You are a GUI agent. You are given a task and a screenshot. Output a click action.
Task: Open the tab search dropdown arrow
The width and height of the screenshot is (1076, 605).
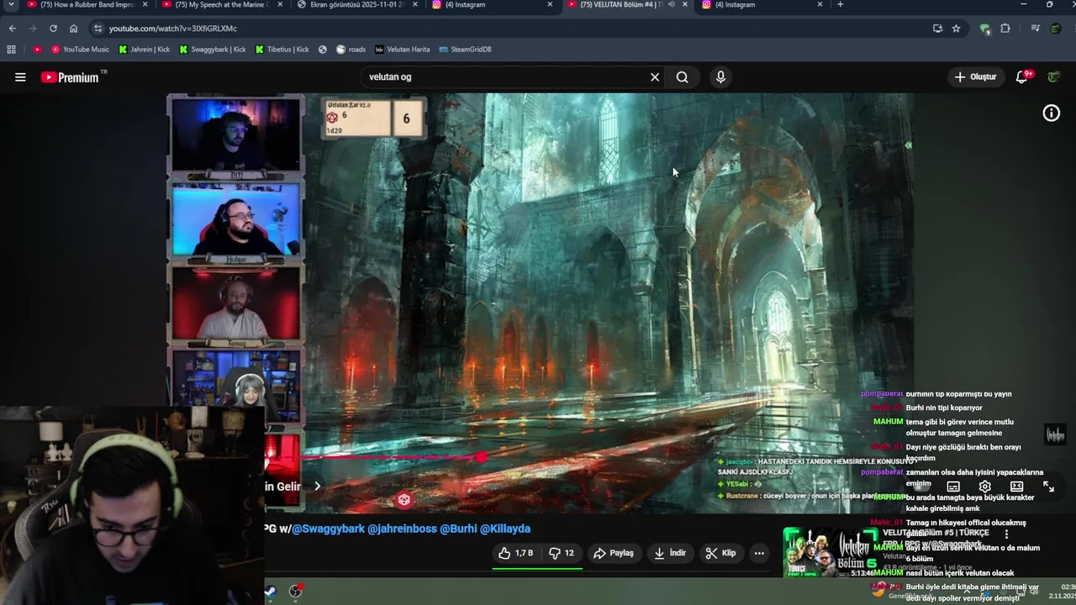(x=11, y=5)
